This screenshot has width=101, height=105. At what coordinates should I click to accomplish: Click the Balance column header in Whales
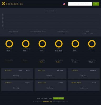[60, 70]
